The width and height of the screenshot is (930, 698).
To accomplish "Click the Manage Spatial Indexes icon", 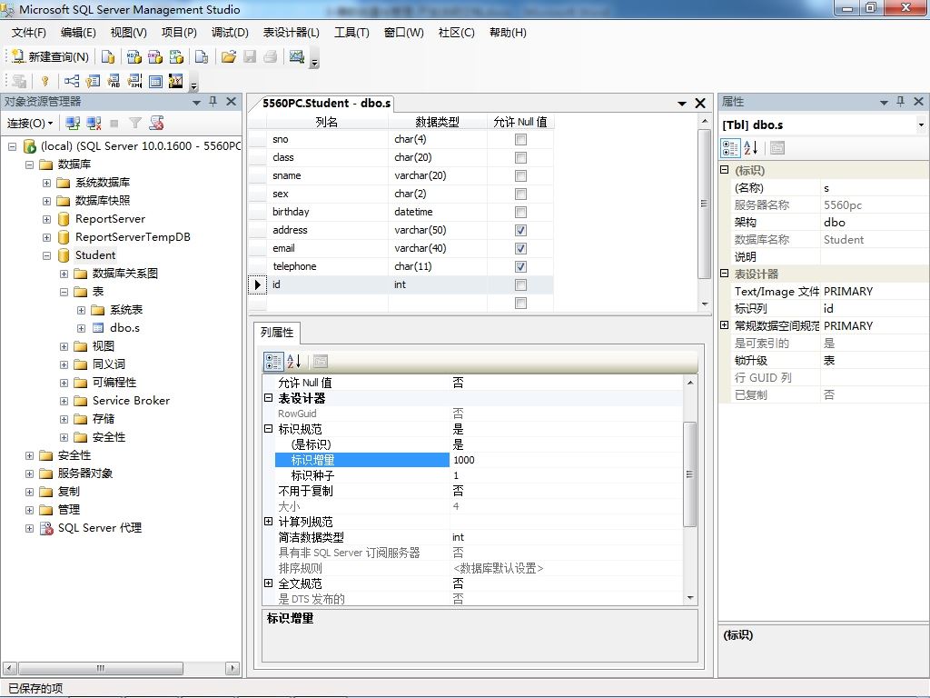I will [176, 81].
